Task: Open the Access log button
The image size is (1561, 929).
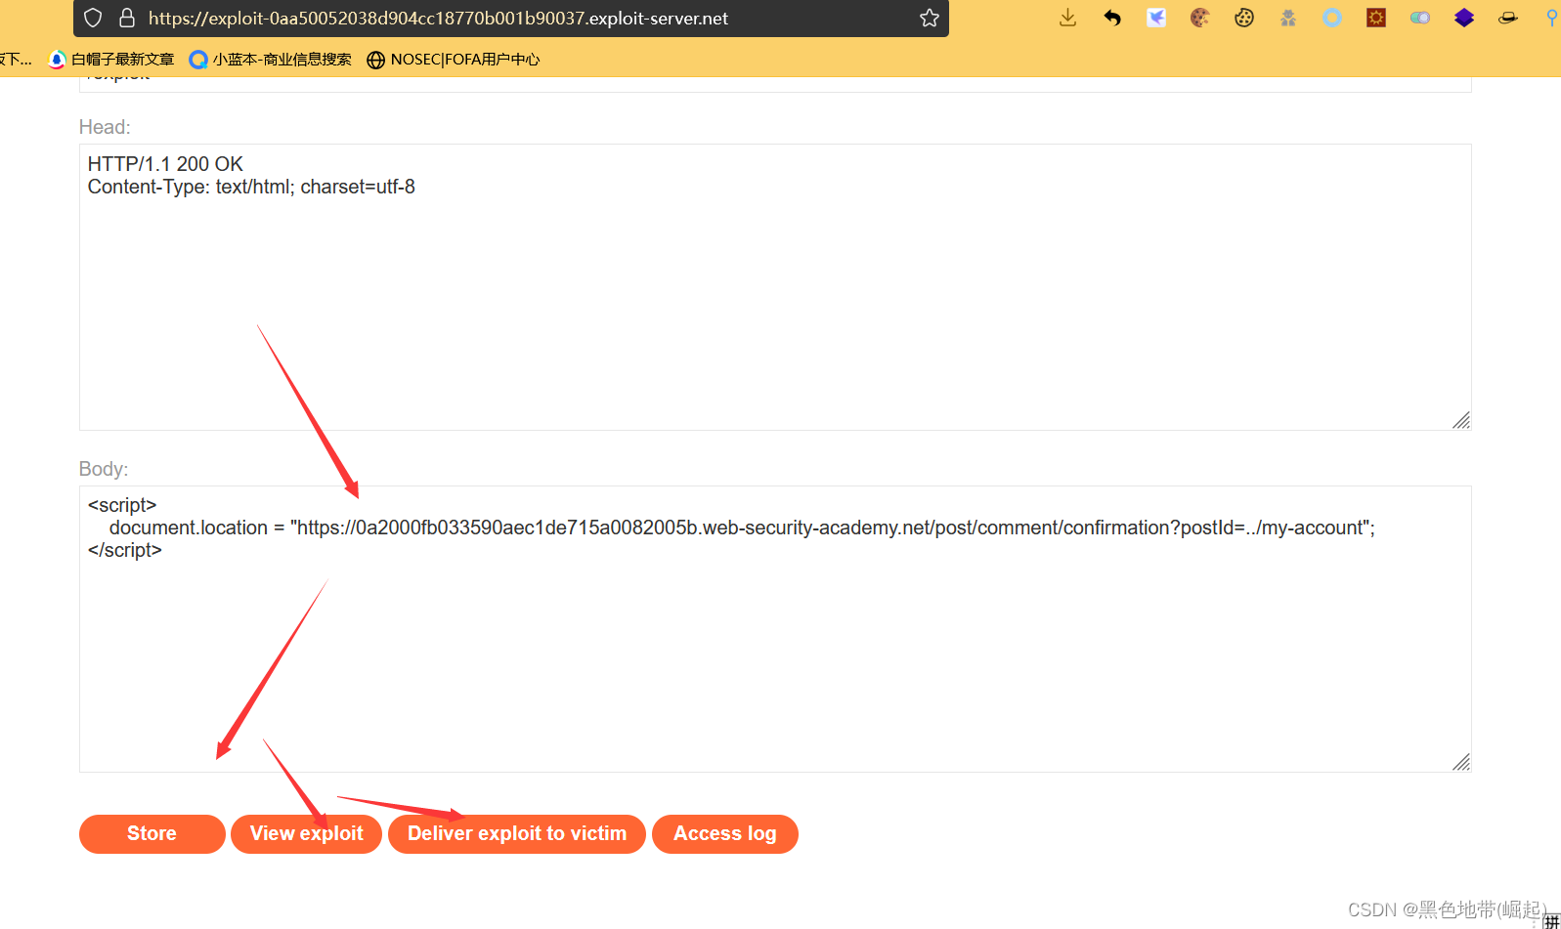Action: [x=725, y=834]
